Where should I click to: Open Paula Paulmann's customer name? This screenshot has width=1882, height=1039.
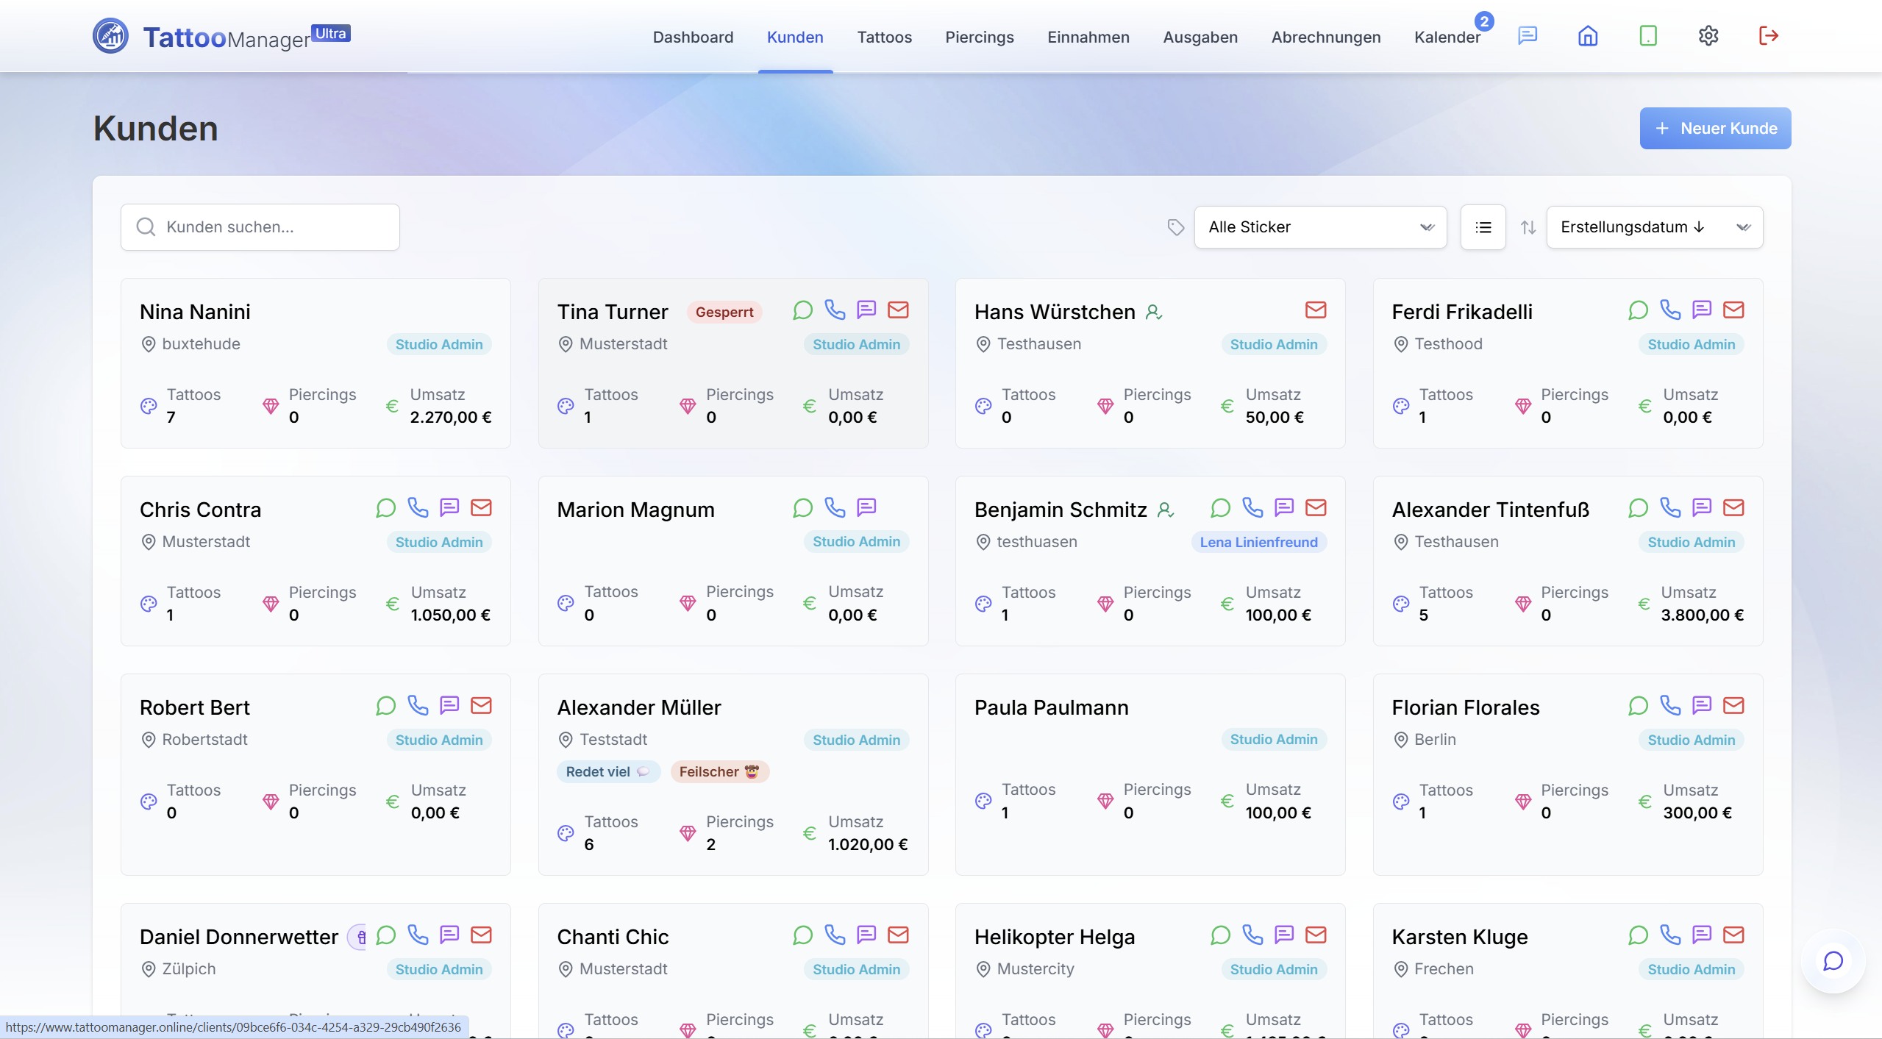tap(1051, 707)
